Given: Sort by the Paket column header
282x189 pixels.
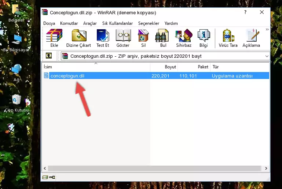Looking at the screenshot, I should pyautogui.click(x=194, y=67).
